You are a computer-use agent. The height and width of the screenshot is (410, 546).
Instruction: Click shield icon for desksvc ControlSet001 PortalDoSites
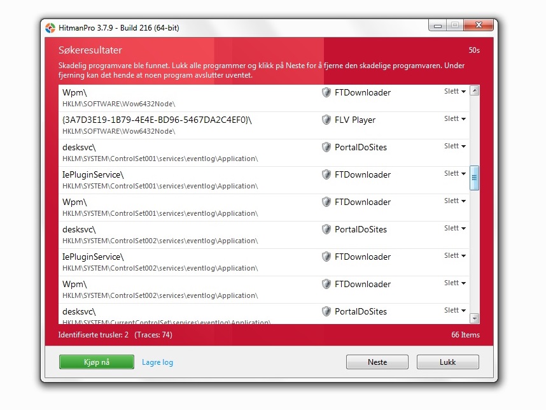coord(326,147)
